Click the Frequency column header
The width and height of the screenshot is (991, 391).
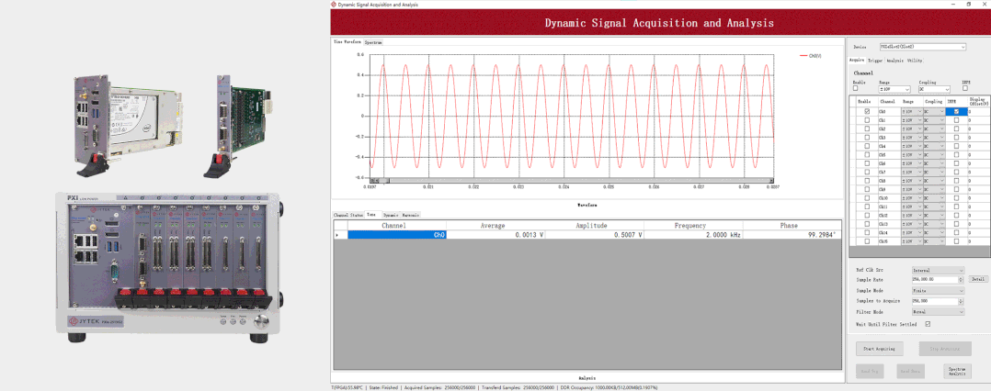click(x=693, y=225)
